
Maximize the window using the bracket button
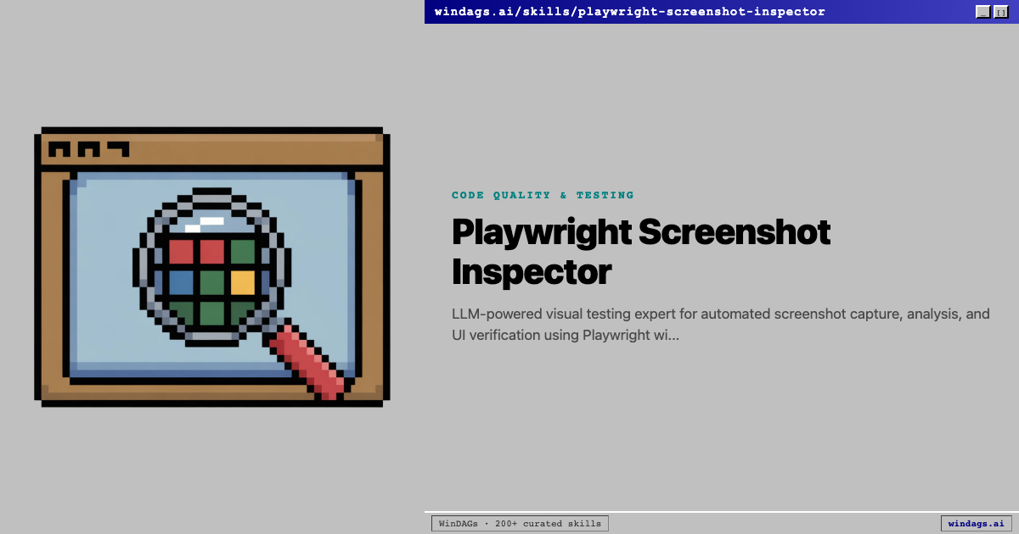coord(1001,12)
